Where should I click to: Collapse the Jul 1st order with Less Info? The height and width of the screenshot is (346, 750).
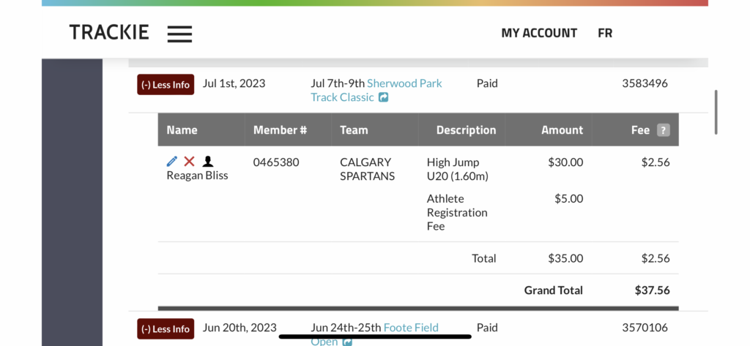pyautogui.click(x=166, y=85)
